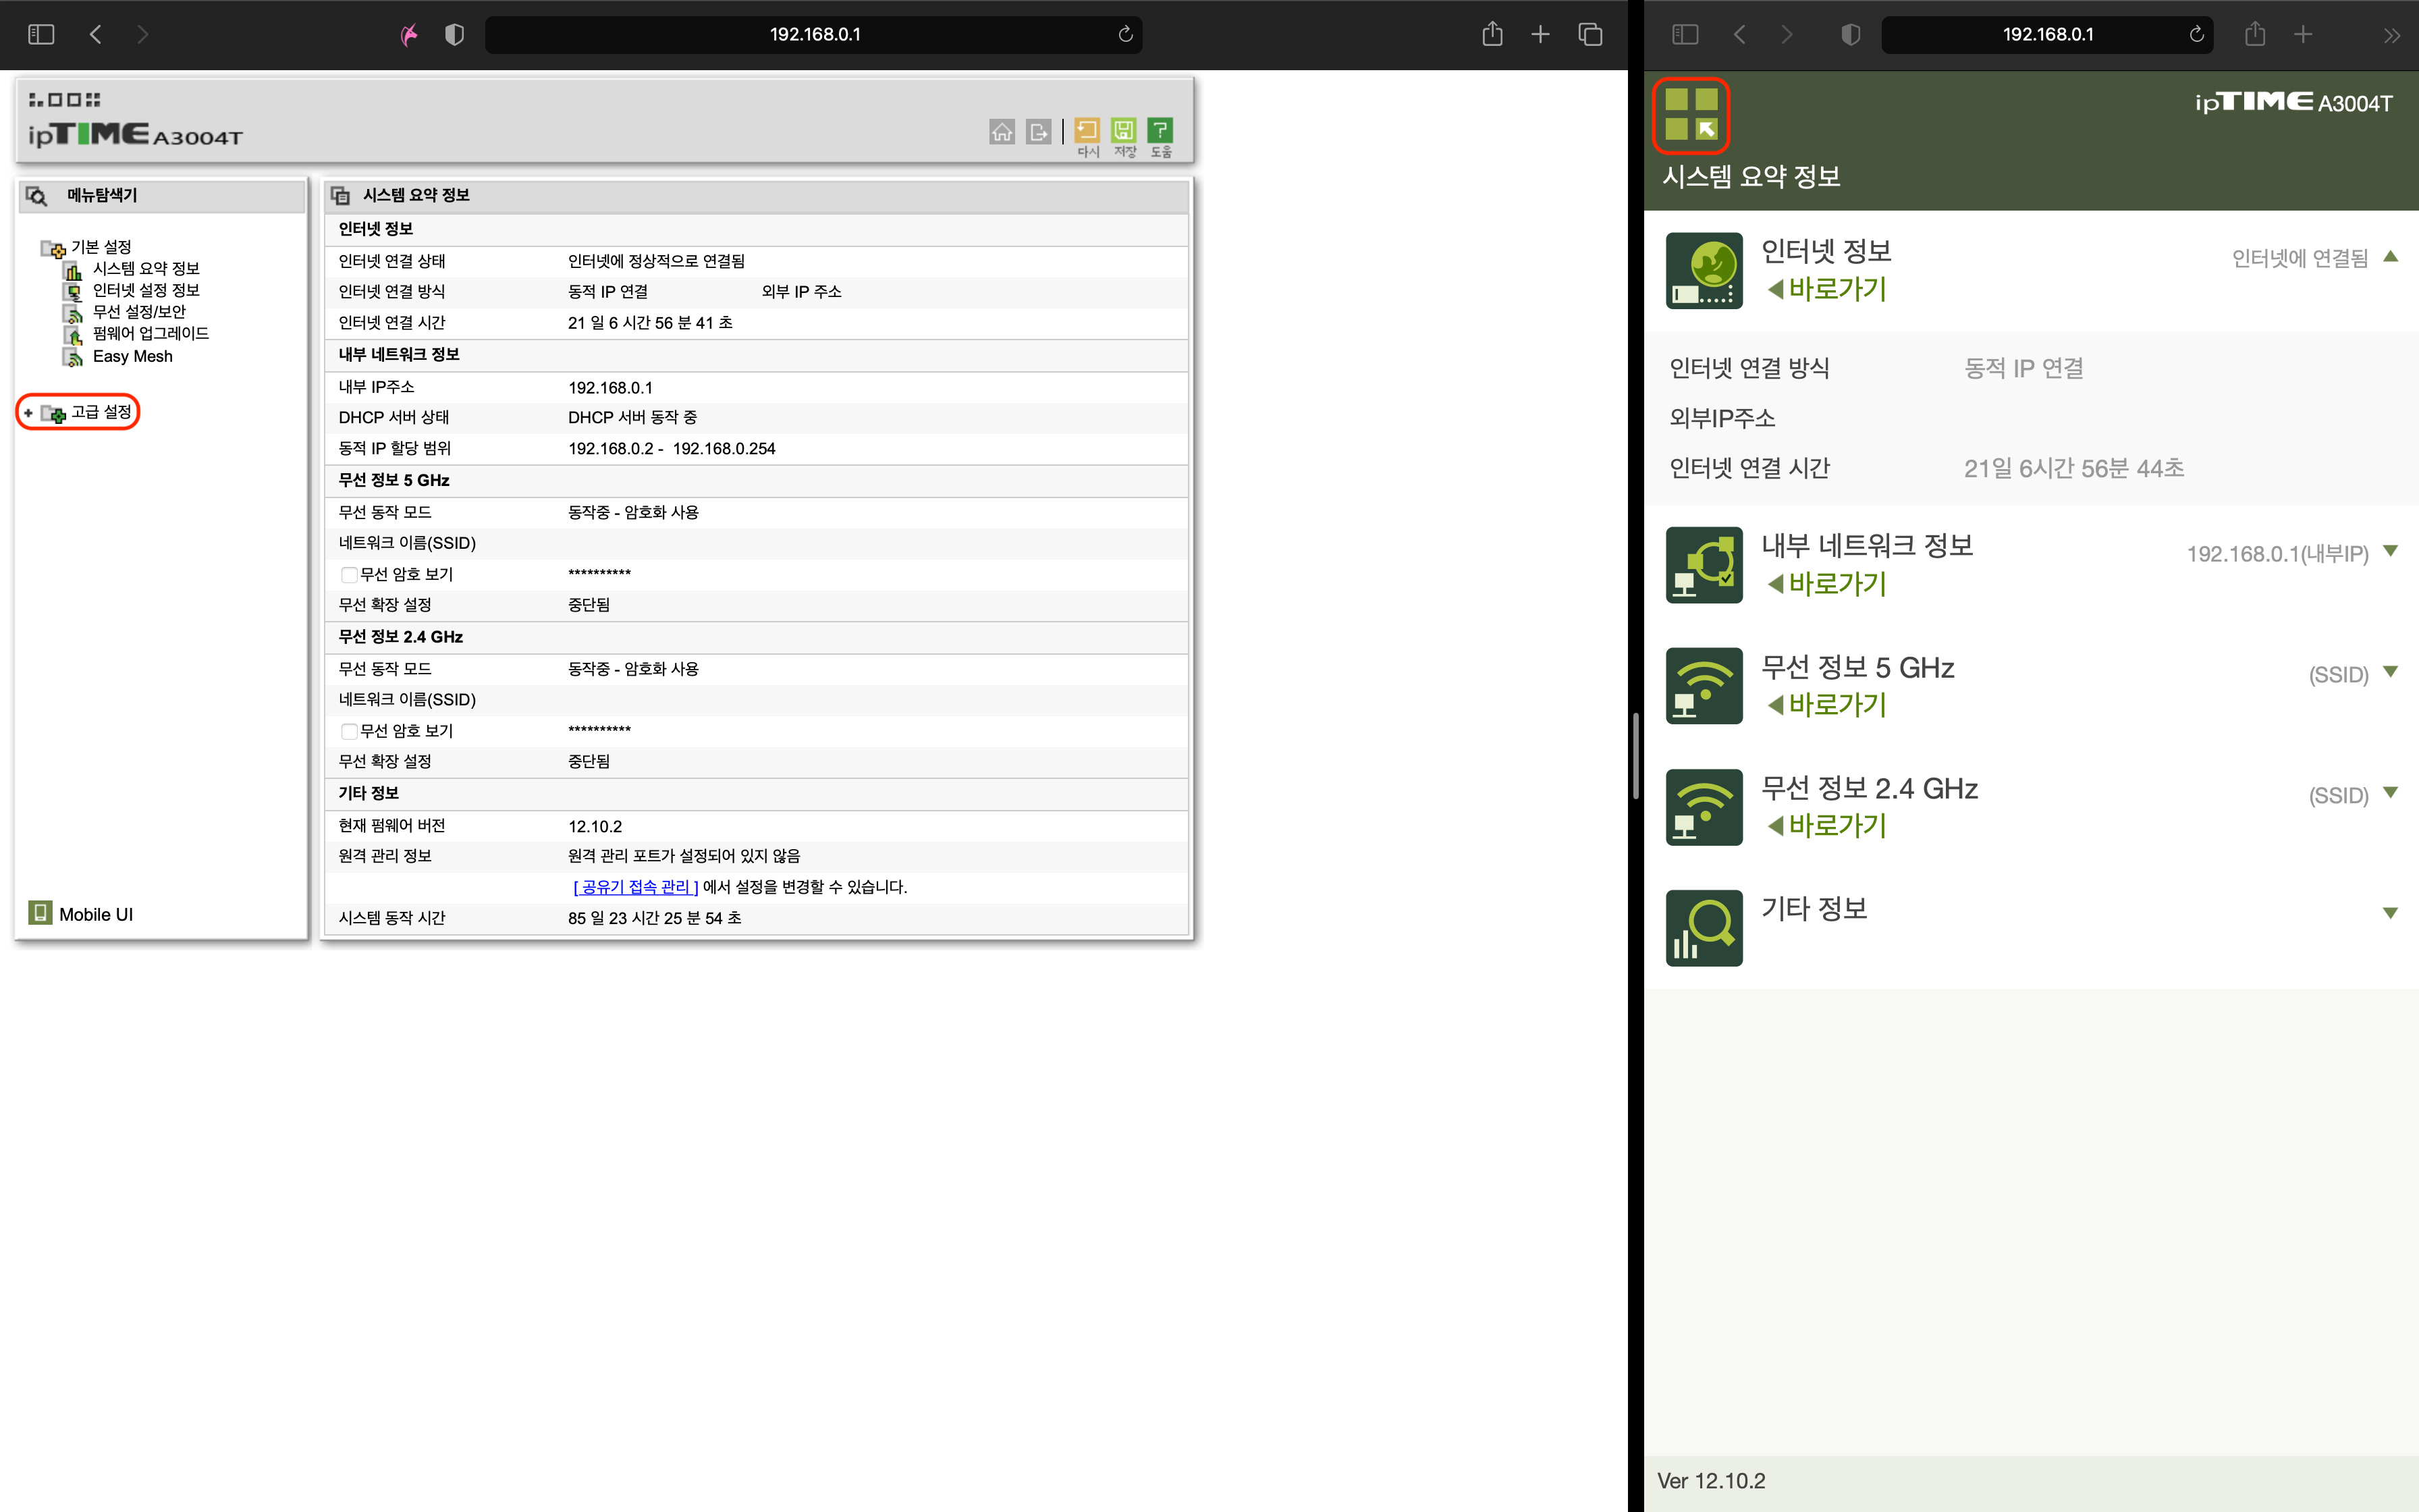
Task: Collapse the 인터넷 정보 section arrow
Action: [x=2390, y=257]
